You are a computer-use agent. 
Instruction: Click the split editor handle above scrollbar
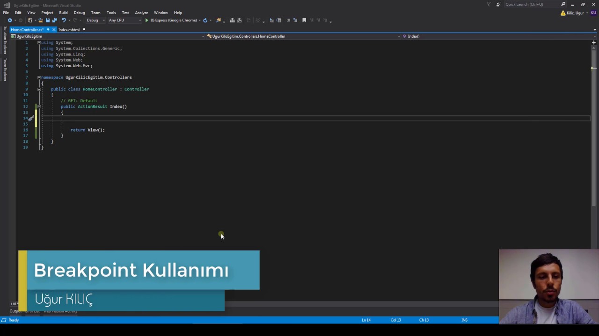coord(593,42)
